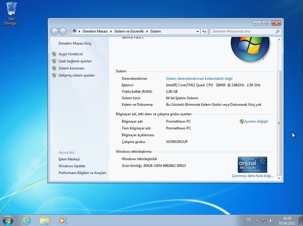Open Uzak bağlantı ayarları
Screen dimensions: 303x226
coord(75,61)
